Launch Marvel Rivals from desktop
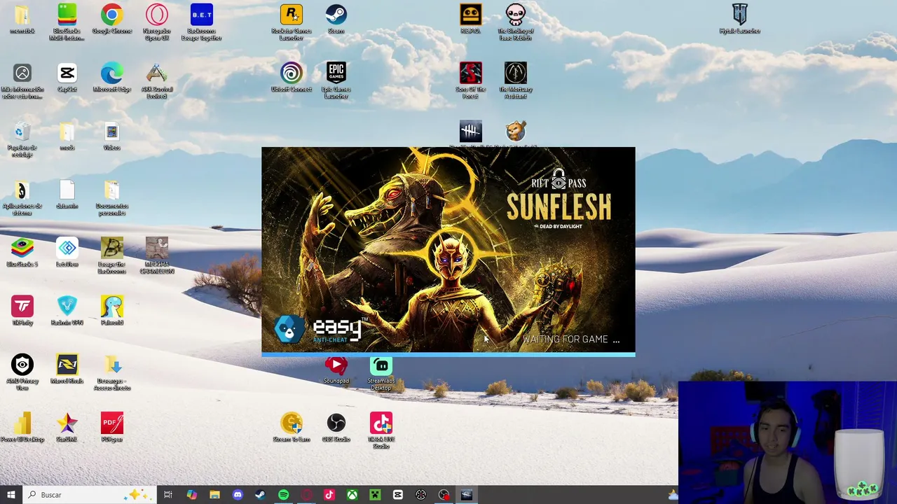The image size is (897, 504). pos(67,369)
